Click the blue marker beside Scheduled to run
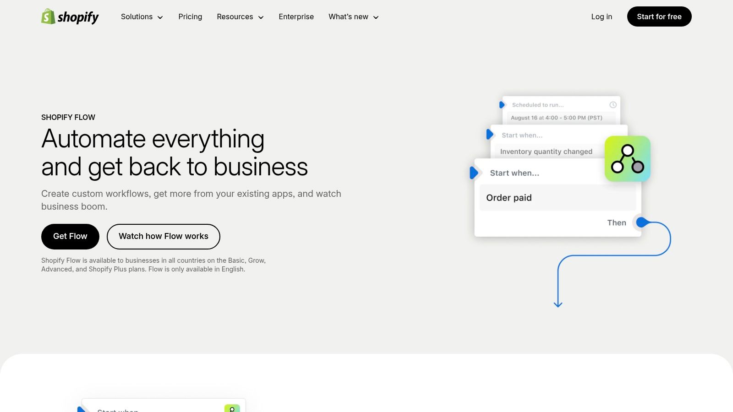This screenshot has height=412, width=733. (x=502, y=105)
